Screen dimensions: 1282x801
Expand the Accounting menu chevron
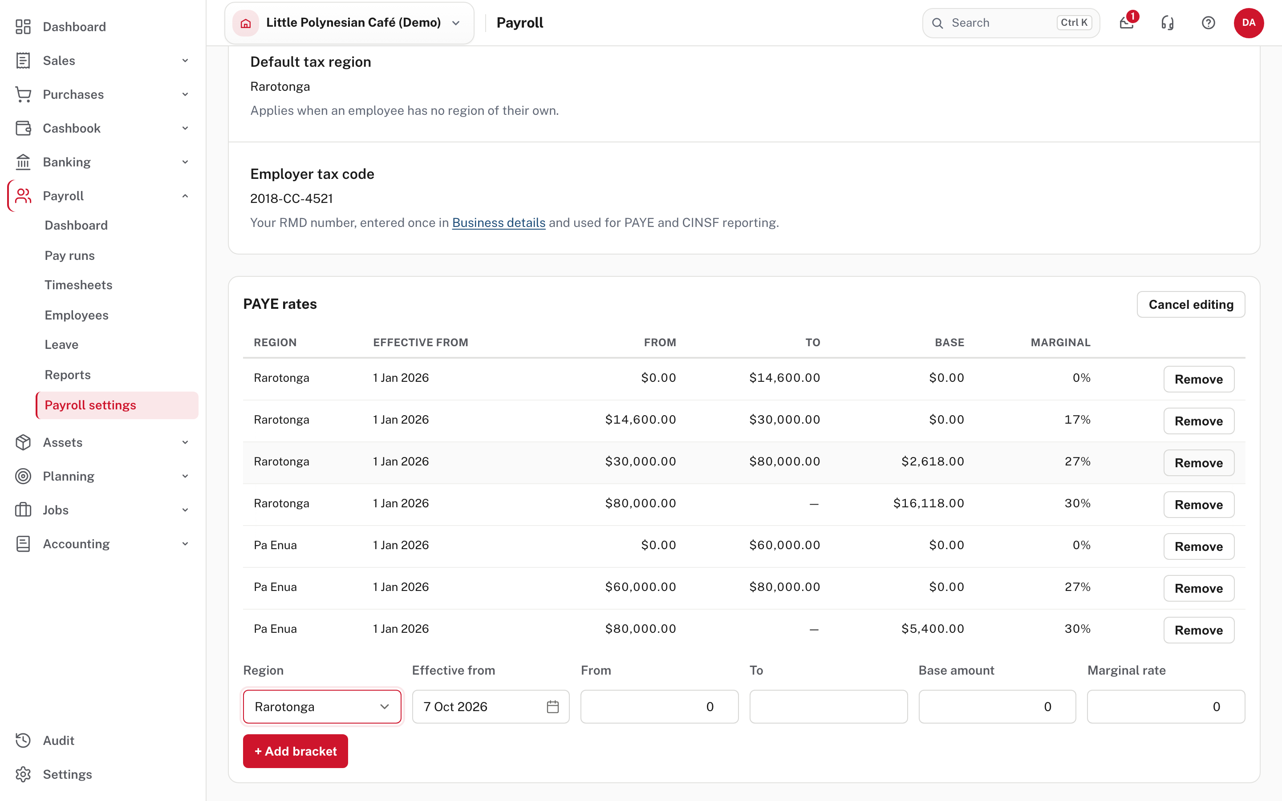[185, 544]
